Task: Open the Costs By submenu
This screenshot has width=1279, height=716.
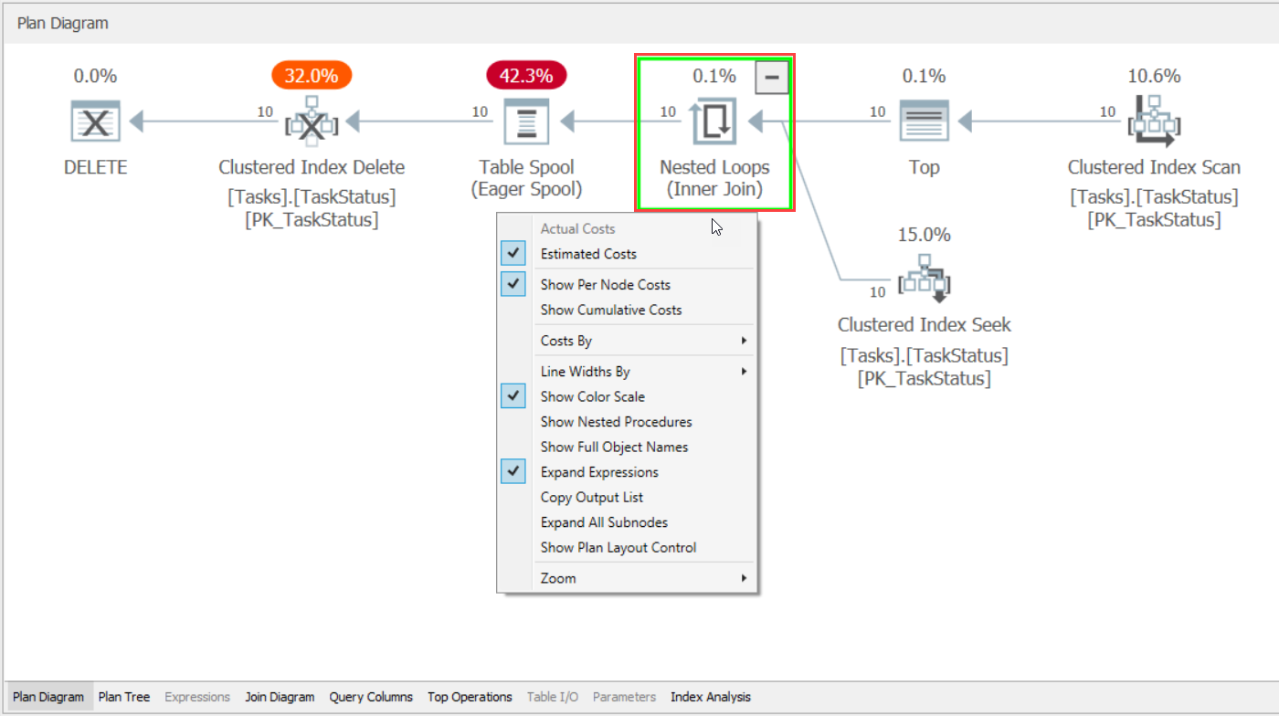Action: point(628,341)
